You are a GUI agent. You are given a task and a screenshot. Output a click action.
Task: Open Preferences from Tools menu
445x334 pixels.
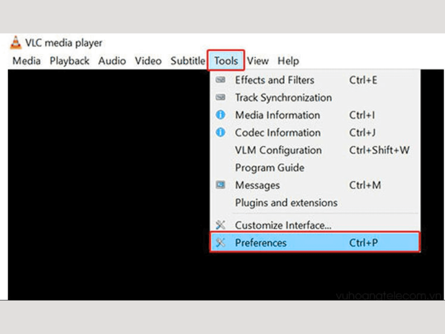pyautogui.click(x=315, y=243)
